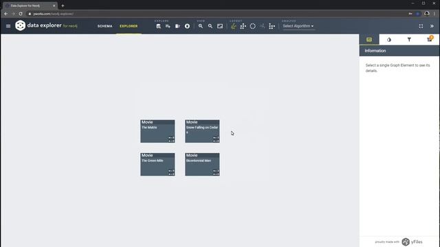Image resolution: width=440 pixels, height=247 pixels.
Task: Click the second Explore toolbar icon
Action: 168,26
